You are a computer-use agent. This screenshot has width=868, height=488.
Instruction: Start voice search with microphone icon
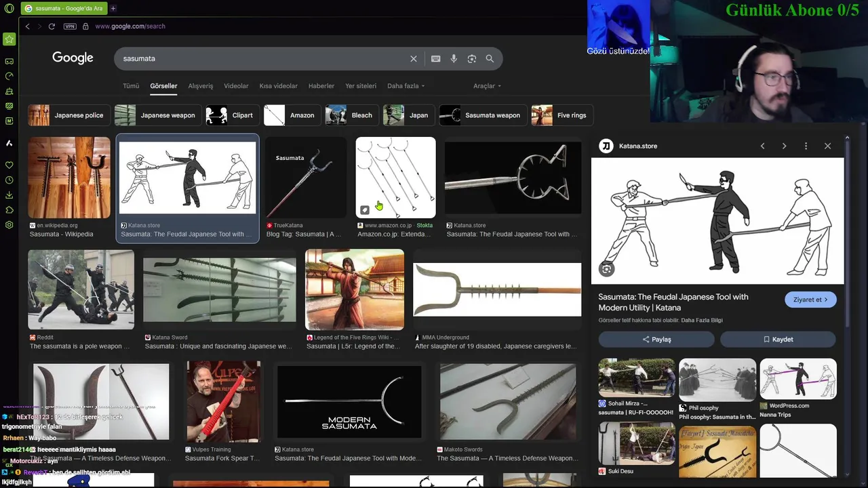pyautogui.click(x=454, y=59)
